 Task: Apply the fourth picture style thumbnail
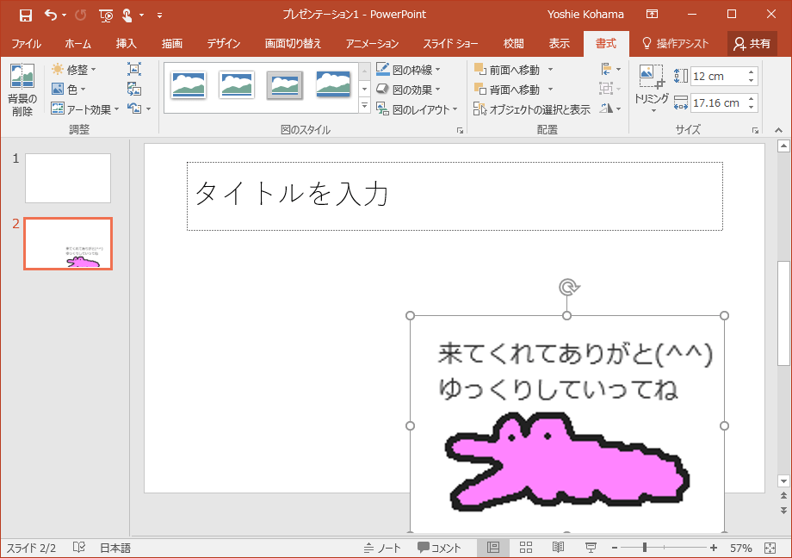pyautogui.click(x=333, y=84)
